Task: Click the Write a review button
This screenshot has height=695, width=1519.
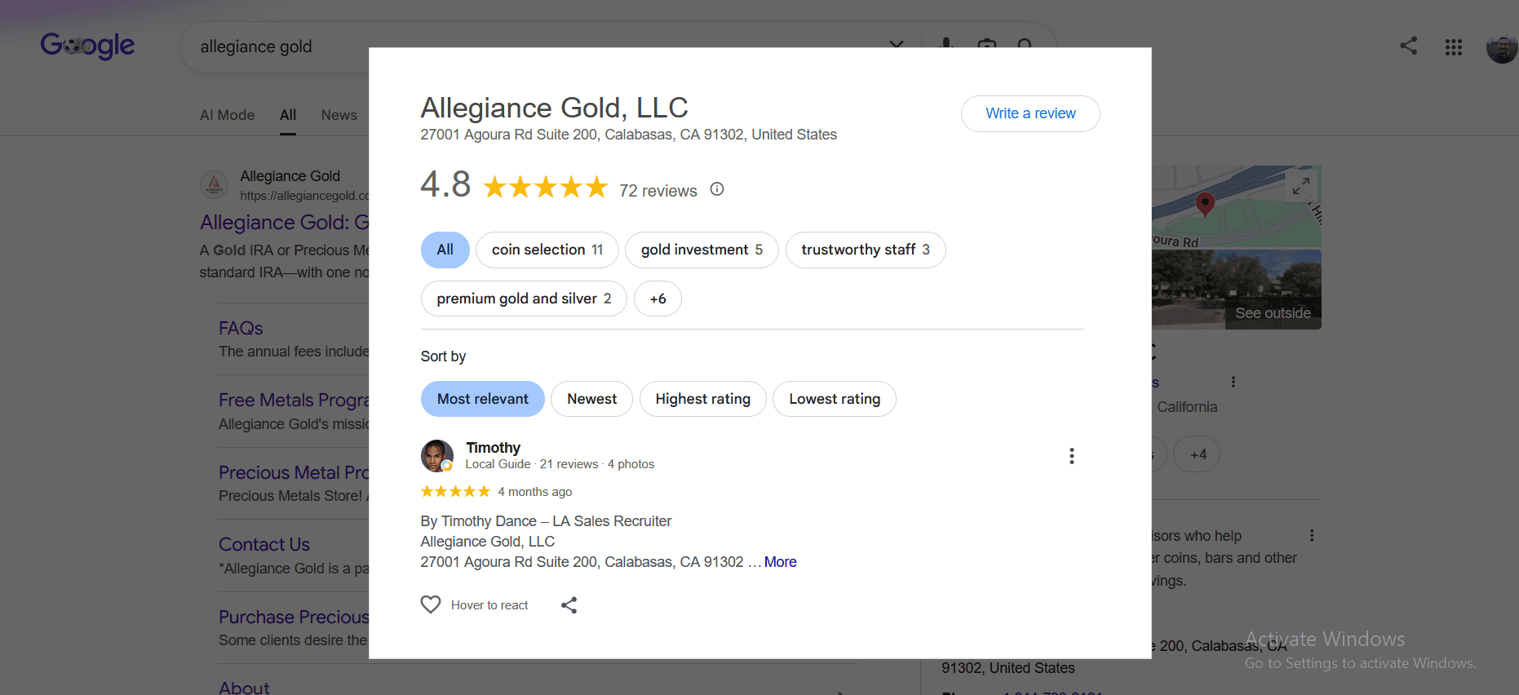Action: click(1030, 113)
